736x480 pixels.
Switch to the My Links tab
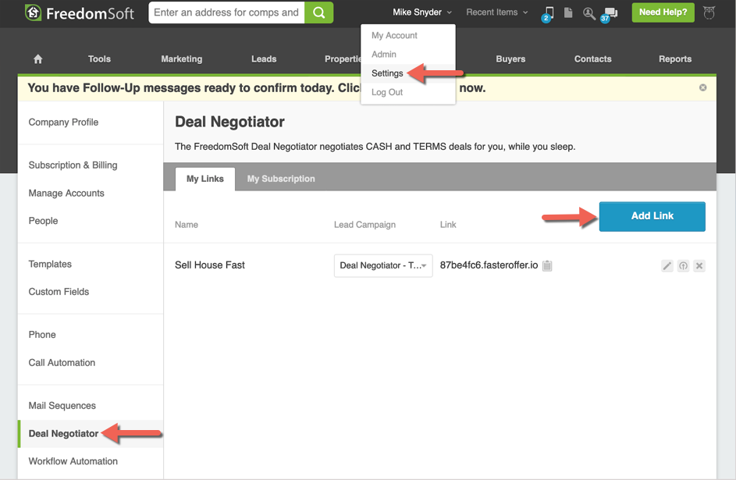205,179
